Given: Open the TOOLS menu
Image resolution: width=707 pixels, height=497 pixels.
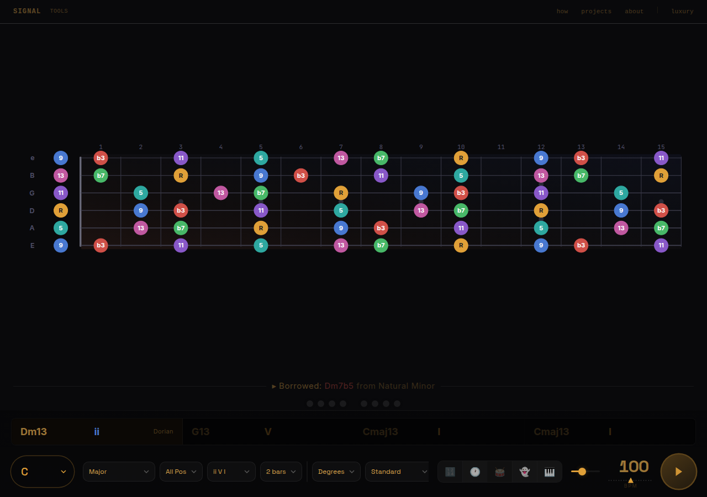Looking at the screenshot, I should tap(59, 10).
